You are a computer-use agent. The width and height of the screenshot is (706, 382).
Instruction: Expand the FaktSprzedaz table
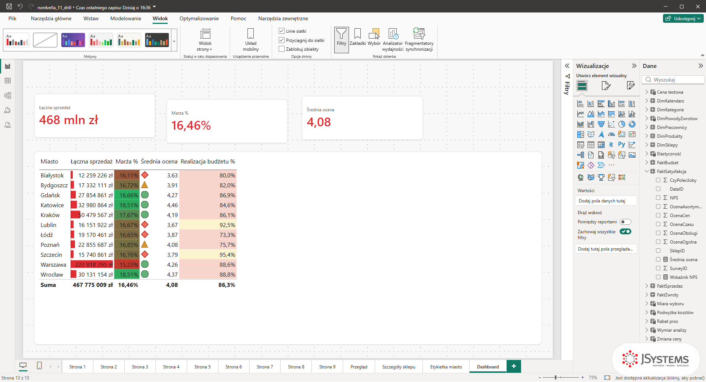click(x=647, y=286)
